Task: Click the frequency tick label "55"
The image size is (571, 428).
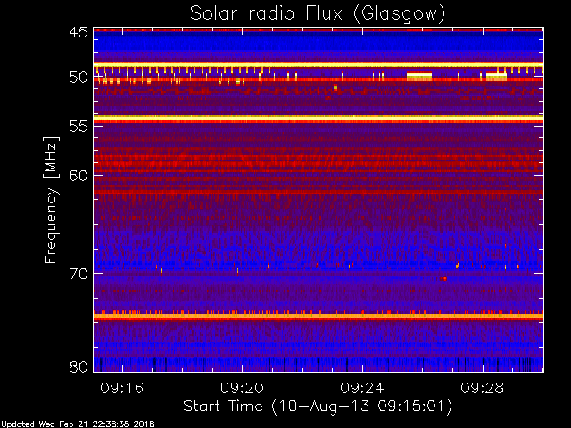Action: click(79, 127)
